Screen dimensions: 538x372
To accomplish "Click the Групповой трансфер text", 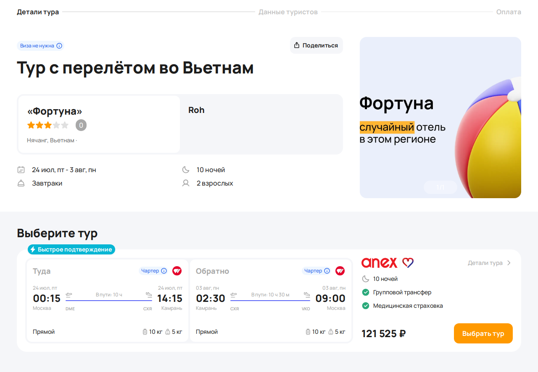I will point(402,292).
